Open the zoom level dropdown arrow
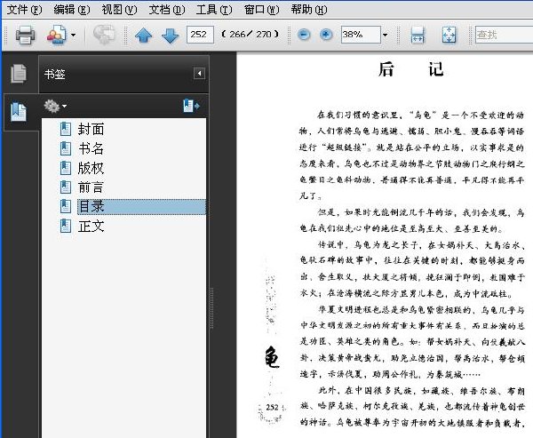Screen dimensions: 533x438 tap(386, 35)
